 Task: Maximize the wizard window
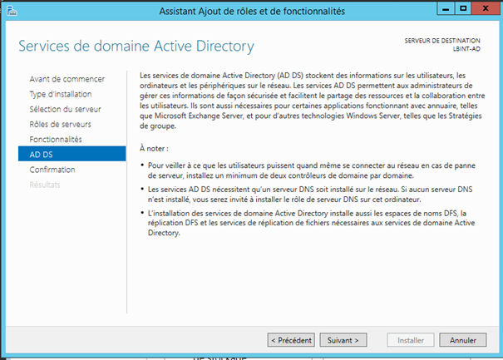[x=463, y=9]
